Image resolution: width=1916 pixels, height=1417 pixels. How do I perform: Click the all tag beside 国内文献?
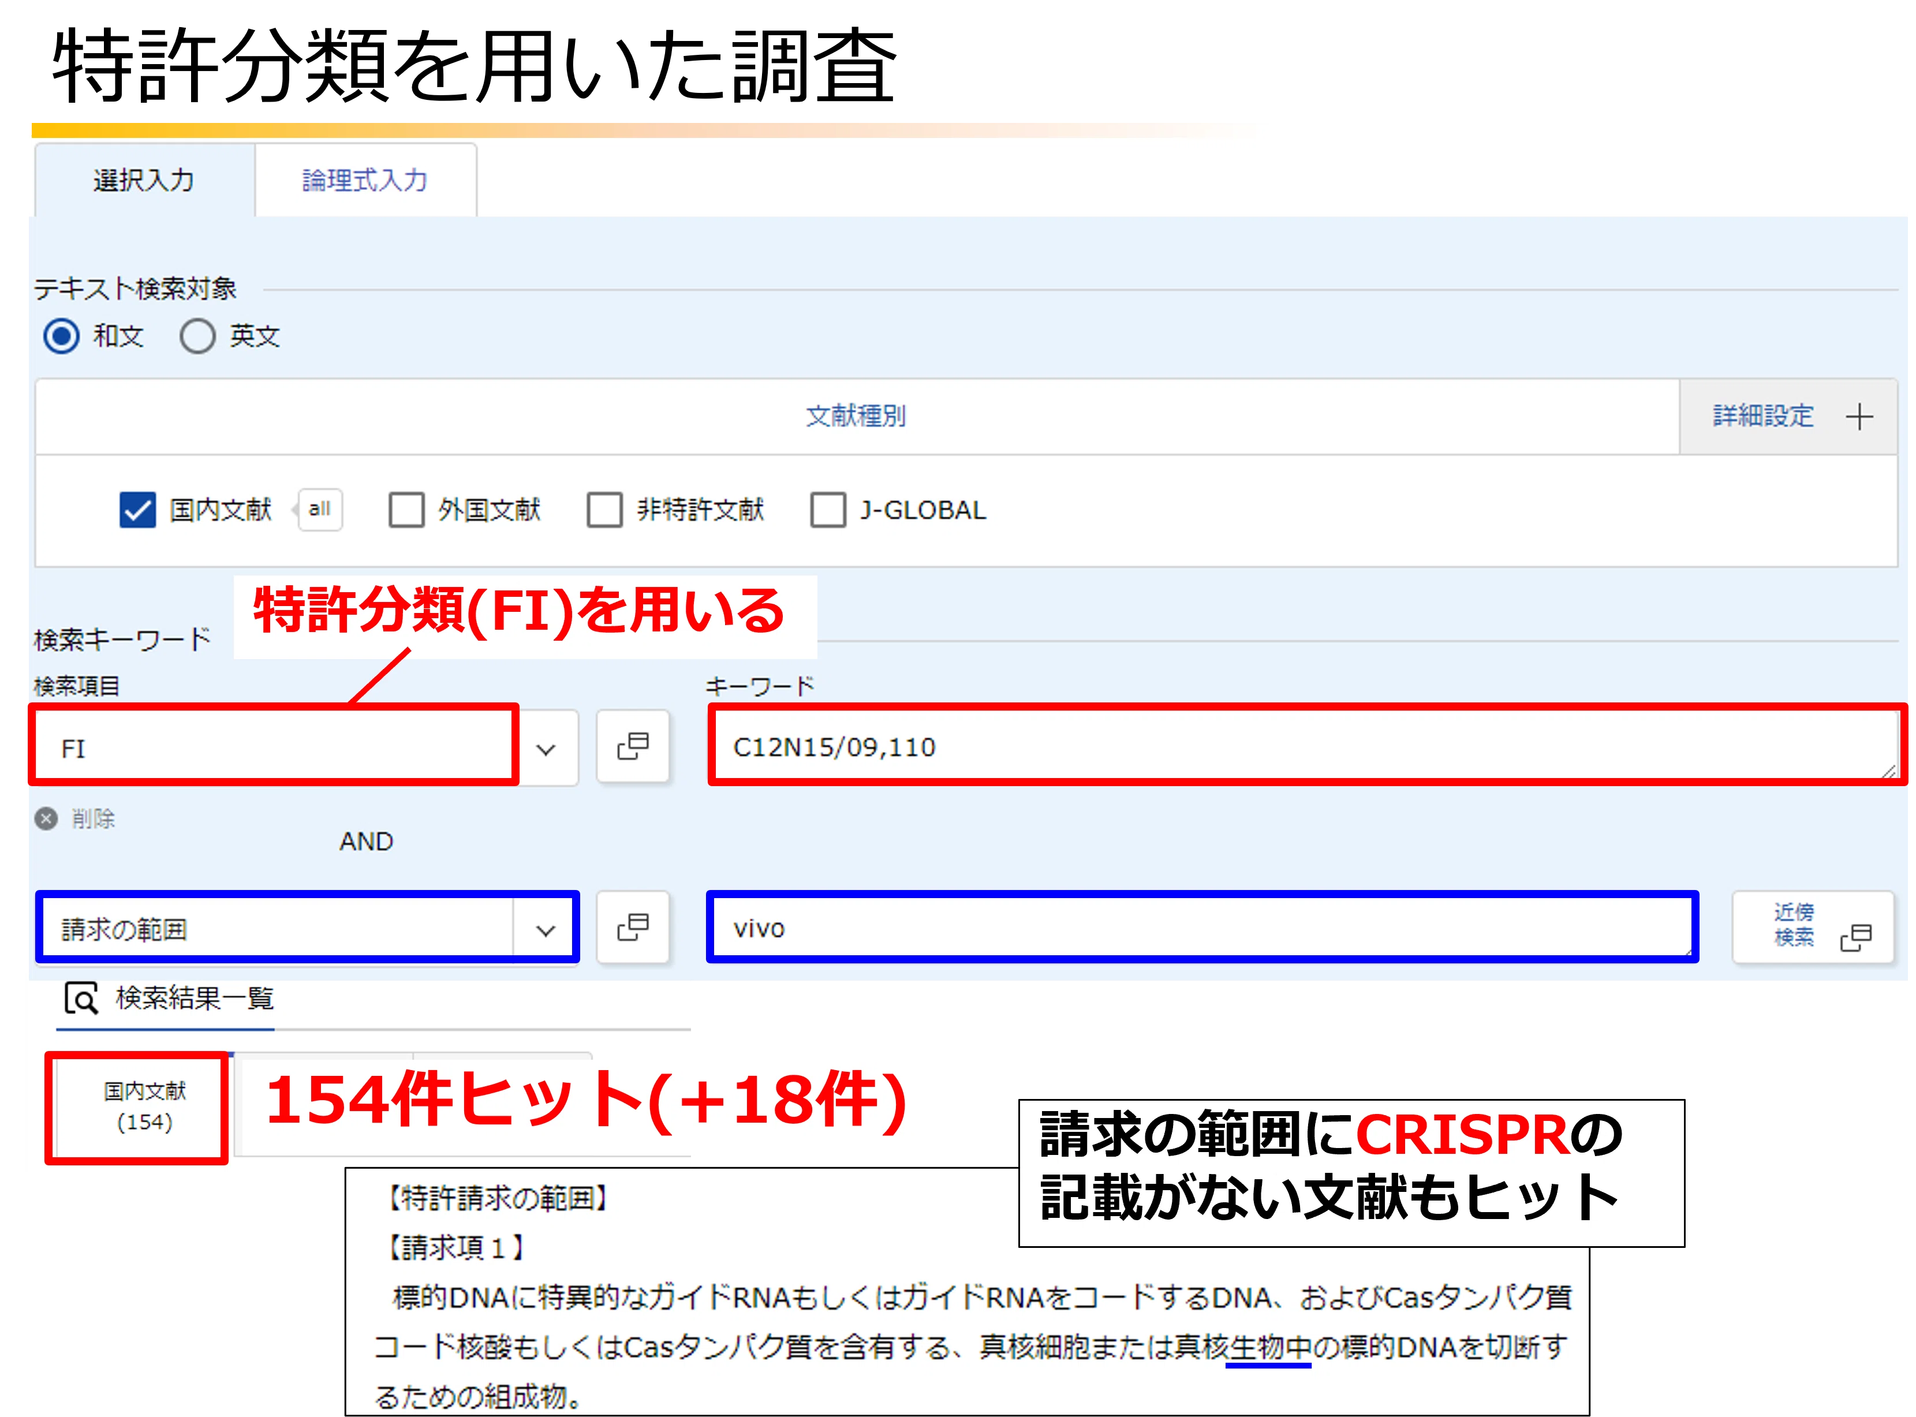(319, 510)
